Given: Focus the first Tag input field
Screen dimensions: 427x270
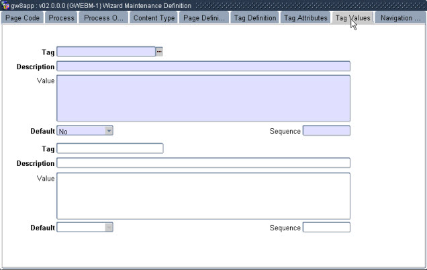Looking at the screenshot, I should (106, 52).
